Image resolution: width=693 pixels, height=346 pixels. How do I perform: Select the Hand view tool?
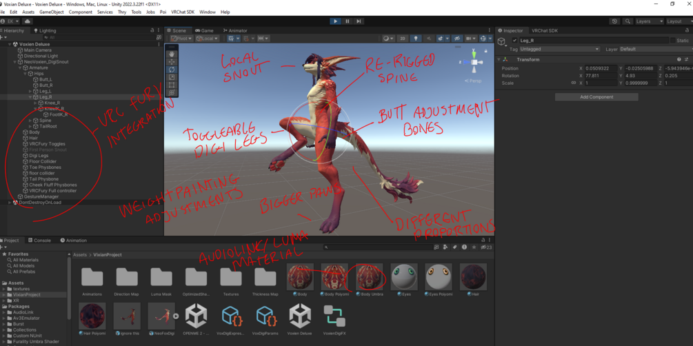(172, 54)
